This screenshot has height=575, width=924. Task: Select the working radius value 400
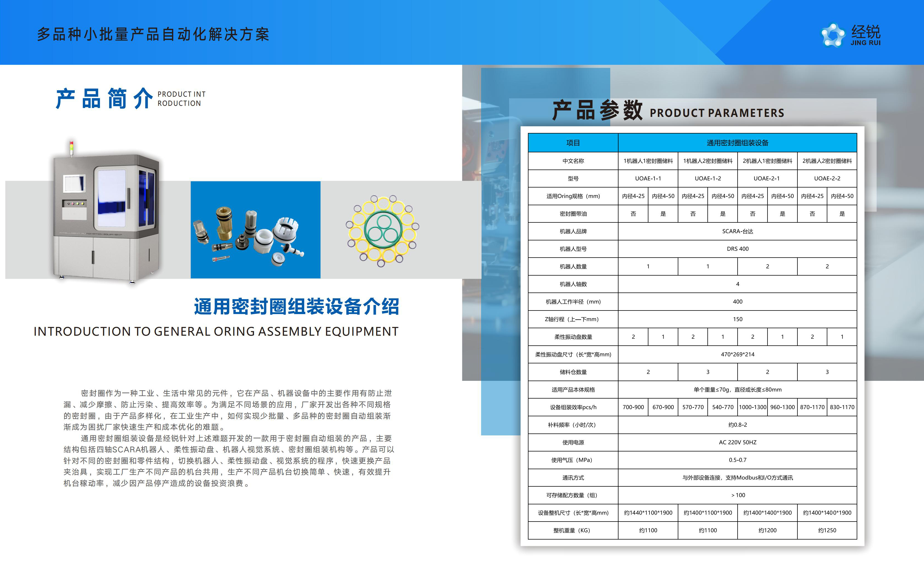pos(737,302)
